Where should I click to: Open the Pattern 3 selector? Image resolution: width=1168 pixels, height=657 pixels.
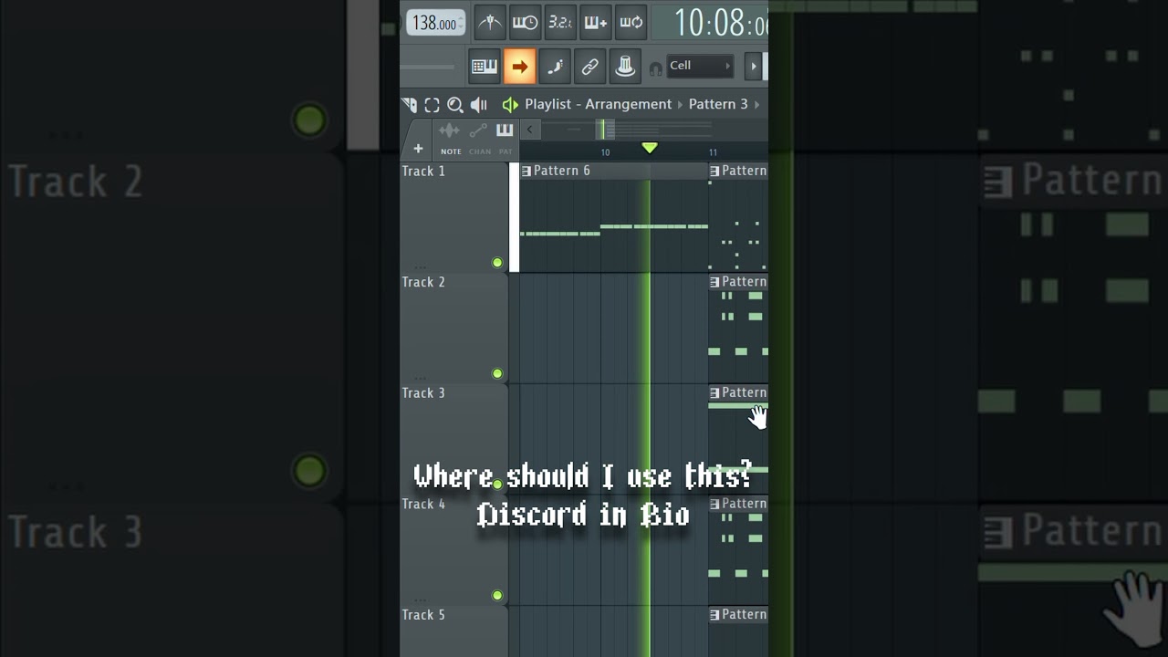coord(718,104)
